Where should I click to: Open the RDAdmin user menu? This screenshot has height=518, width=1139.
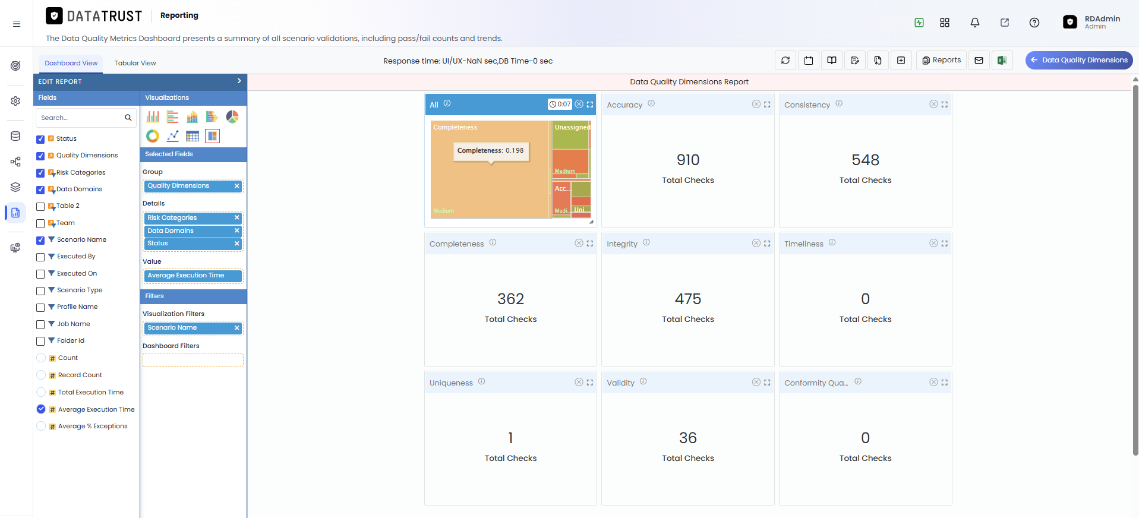pyautogui.click(x=1092, y=22)
